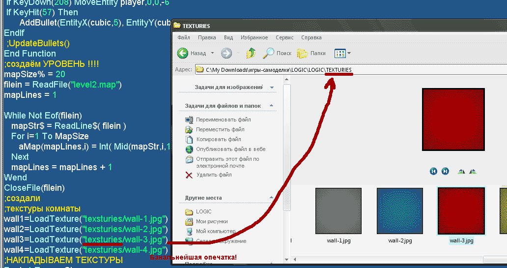Open the Сервис menu
The height and width of the screenshot is (268, 507).
click(x=284, y=38)
